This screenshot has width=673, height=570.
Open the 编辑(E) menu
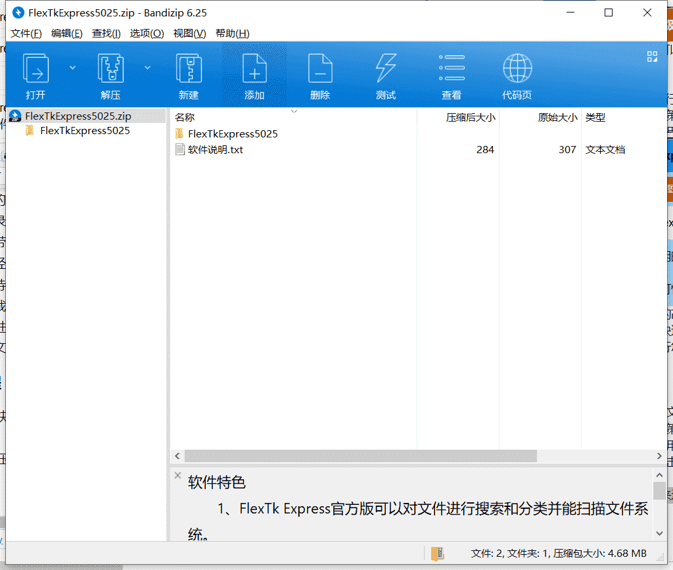click(x=66, y=34)
